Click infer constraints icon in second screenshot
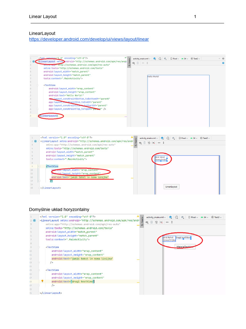 click(154, 143)
